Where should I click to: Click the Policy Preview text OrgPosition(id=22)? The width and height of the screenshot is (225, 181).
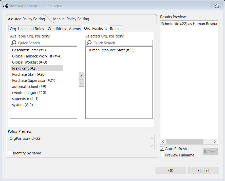point(26,138)
